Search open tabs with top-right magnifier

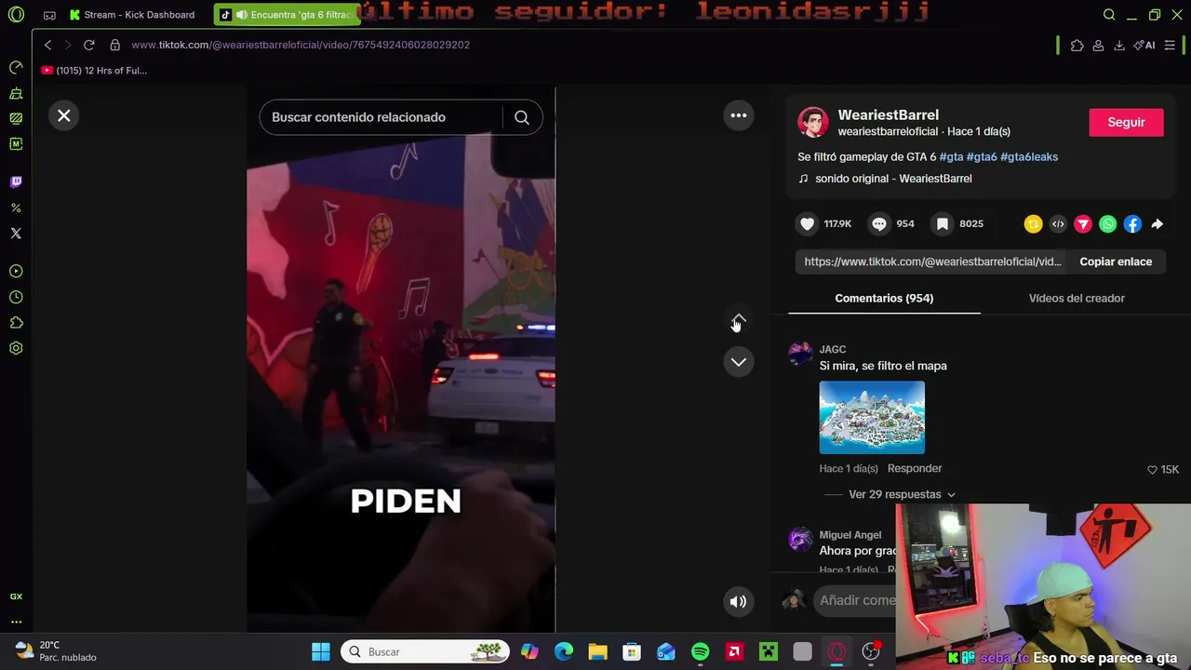click(x=1109, y=15)
